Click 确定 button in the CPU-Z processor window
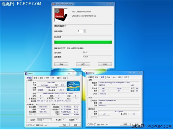Viewport: 173px width, 130px height. click(x=75, y=125)
